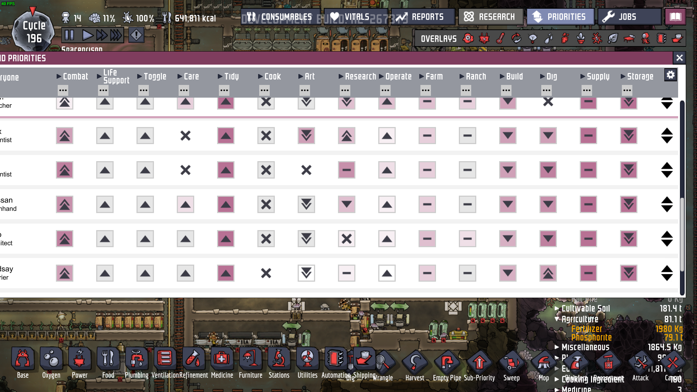The width and height of the screenshot is (697, 392).
Task: Sort by Cook column header
Action: pyautogui.click(x=272, y=77)
